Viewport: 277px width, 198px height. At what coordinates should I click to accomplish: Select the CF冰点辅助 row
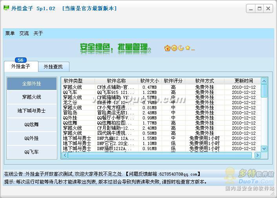(x=162, y=87)
